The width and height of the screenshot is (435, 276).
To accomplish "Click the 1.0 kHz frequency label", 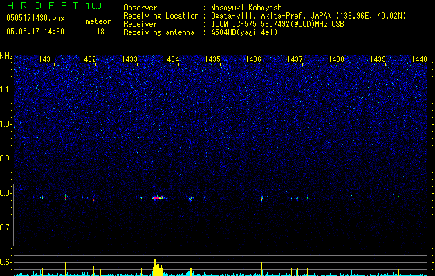I will 6,124.
